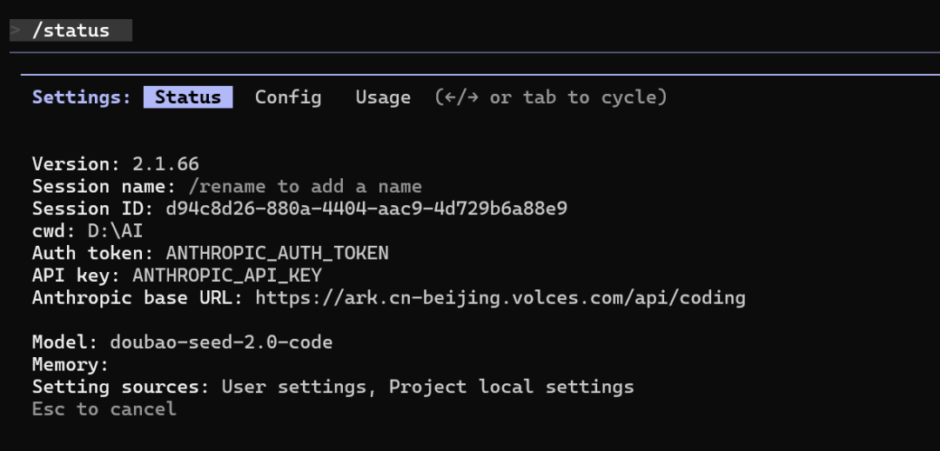Click the Session ID value

(366, 209)
